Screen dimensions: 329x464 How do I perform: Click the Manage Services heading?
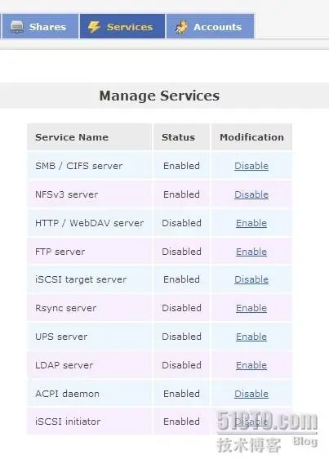click(x=159, y=96)
